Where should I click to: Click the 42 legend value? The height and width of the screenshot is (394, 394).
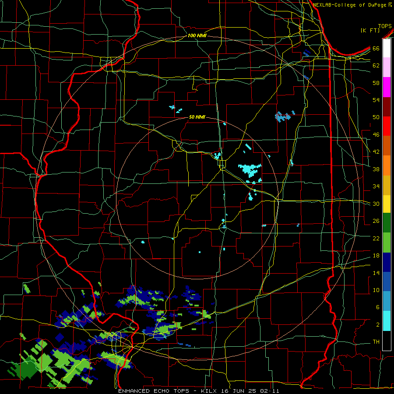[x=376, y=152]
